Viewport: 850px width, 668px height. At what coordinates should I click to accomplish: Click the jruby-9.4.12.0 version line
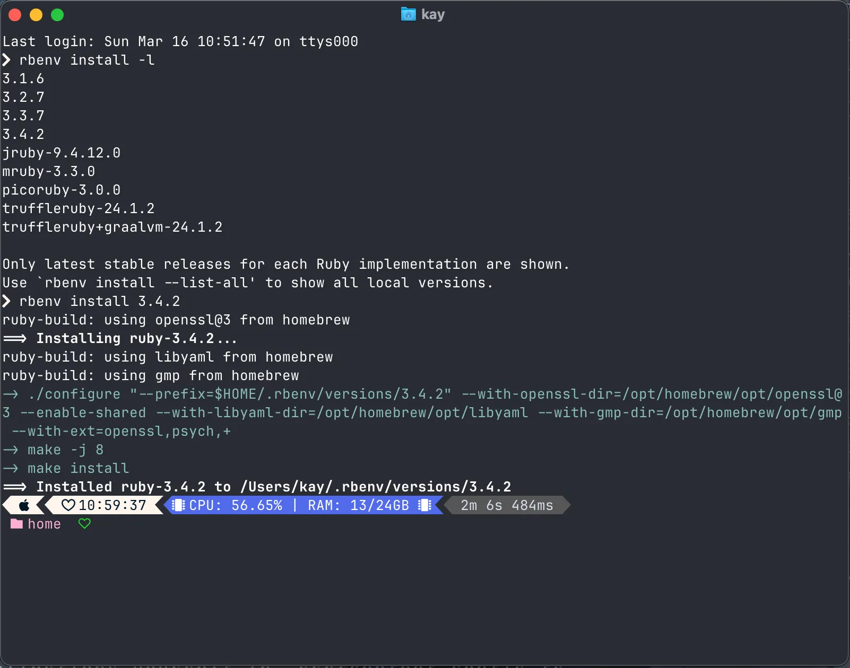pyautogui.click(x=62, y=153)
